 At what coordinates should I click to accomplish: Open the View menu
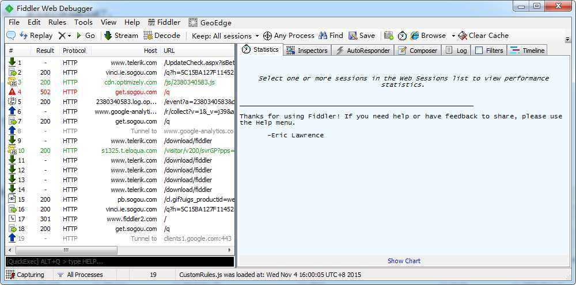(x=108, y=22)
